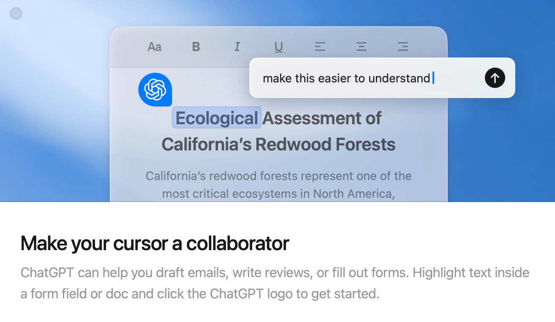
Task: Click the heading 'Make your cursor a collaborator'
Action: pyautogui.click(x=155, y=243)
